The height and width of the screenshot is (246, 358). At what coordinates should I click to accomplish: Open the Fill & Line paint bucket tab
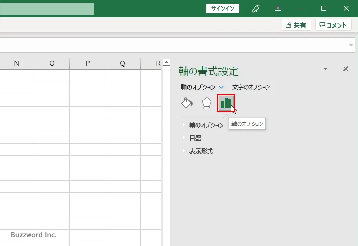tap(187, 103)
